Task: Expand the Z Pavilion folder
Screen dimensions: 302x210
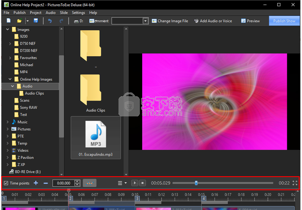Action: pos(7,157)
